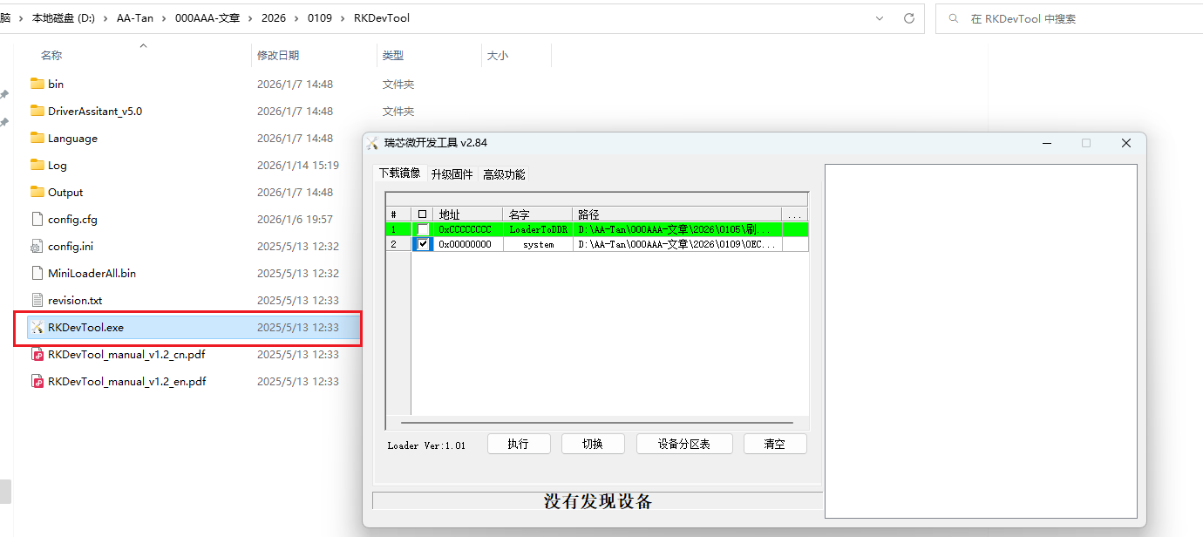Switch to the 升级固件 tab
The width and height of the screenshot is (1203, 537).
(x=452, y=174)
